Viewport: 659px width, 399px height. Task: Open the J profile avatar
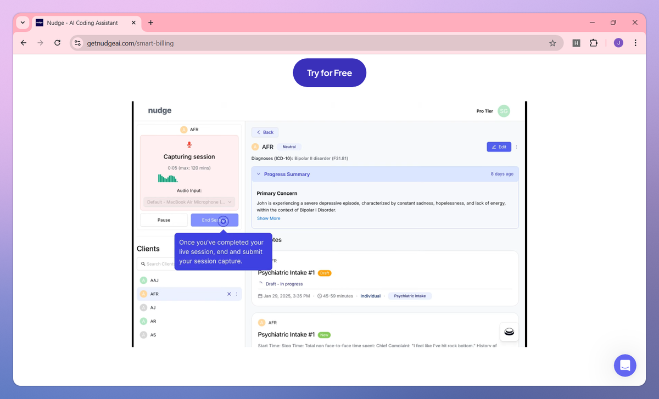coord(618,43)
